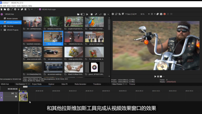The width and height of the screenshot is (202, 114).
Task: Open the views dropdown arrow in Hub Explorer
Action: pos(108,14)
